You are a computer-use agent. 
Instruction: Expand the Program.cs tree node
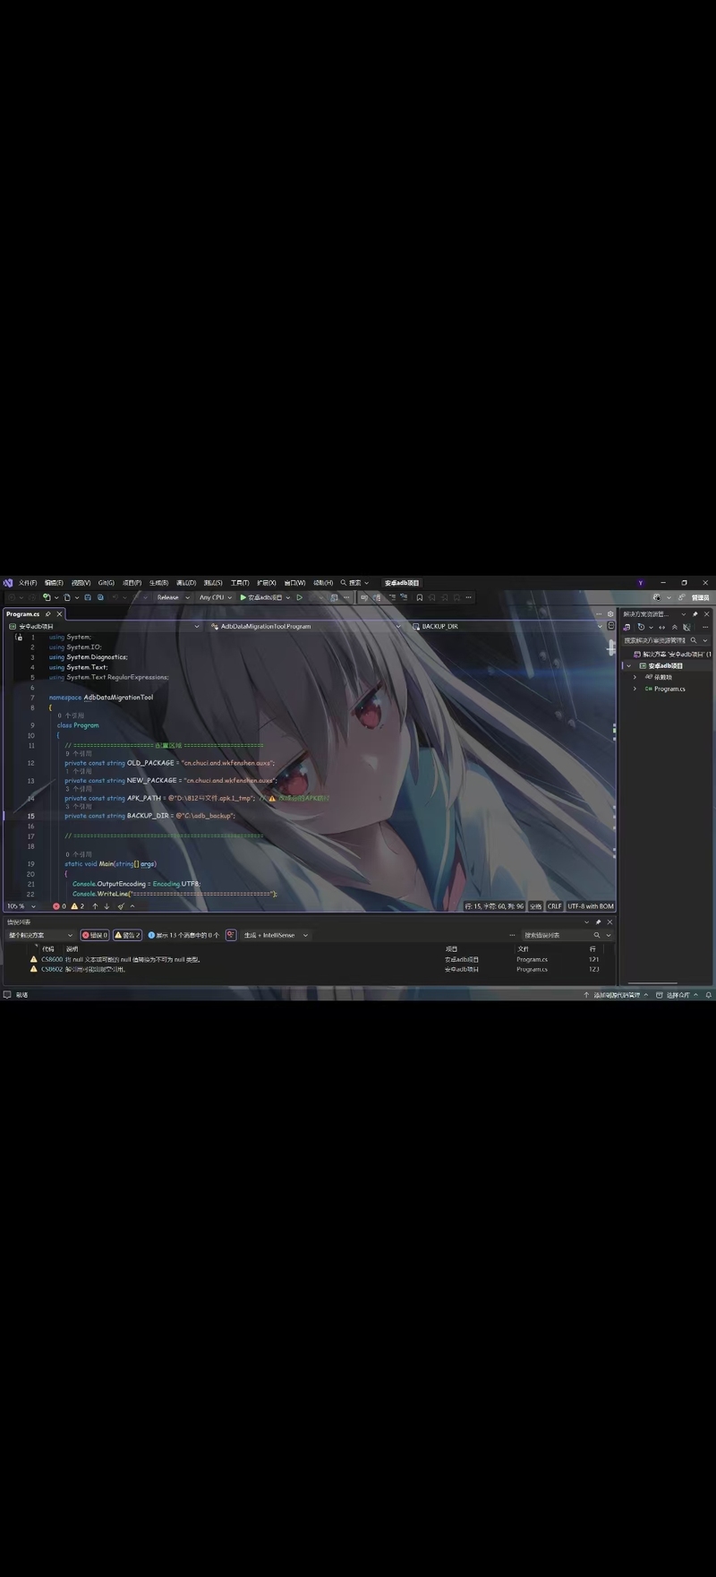pyautogui.click(x=635, y=689)
